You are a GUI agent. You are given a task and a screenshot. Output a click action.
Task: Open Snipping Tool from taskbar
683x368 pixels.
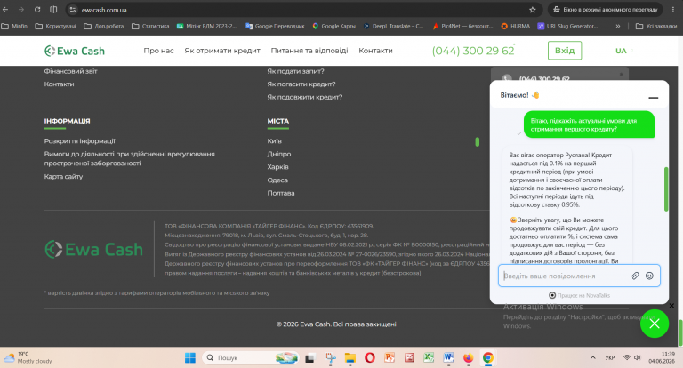tap(331, 357)
